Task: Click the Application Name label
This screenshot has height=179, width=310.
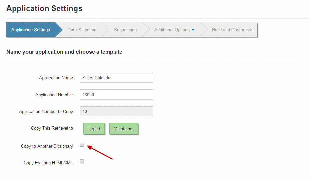Action: point(56,78)
